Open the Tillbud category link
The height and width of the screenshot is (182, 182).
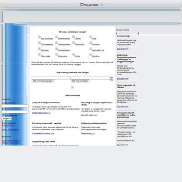coord(78,39)
